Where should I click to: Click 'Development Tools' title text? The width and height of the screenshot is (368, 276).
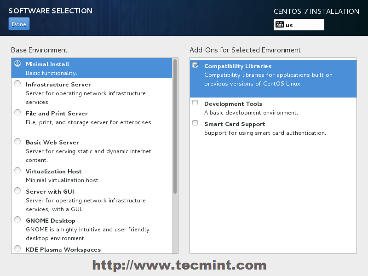pyautogui.click(x=233, y=104)
